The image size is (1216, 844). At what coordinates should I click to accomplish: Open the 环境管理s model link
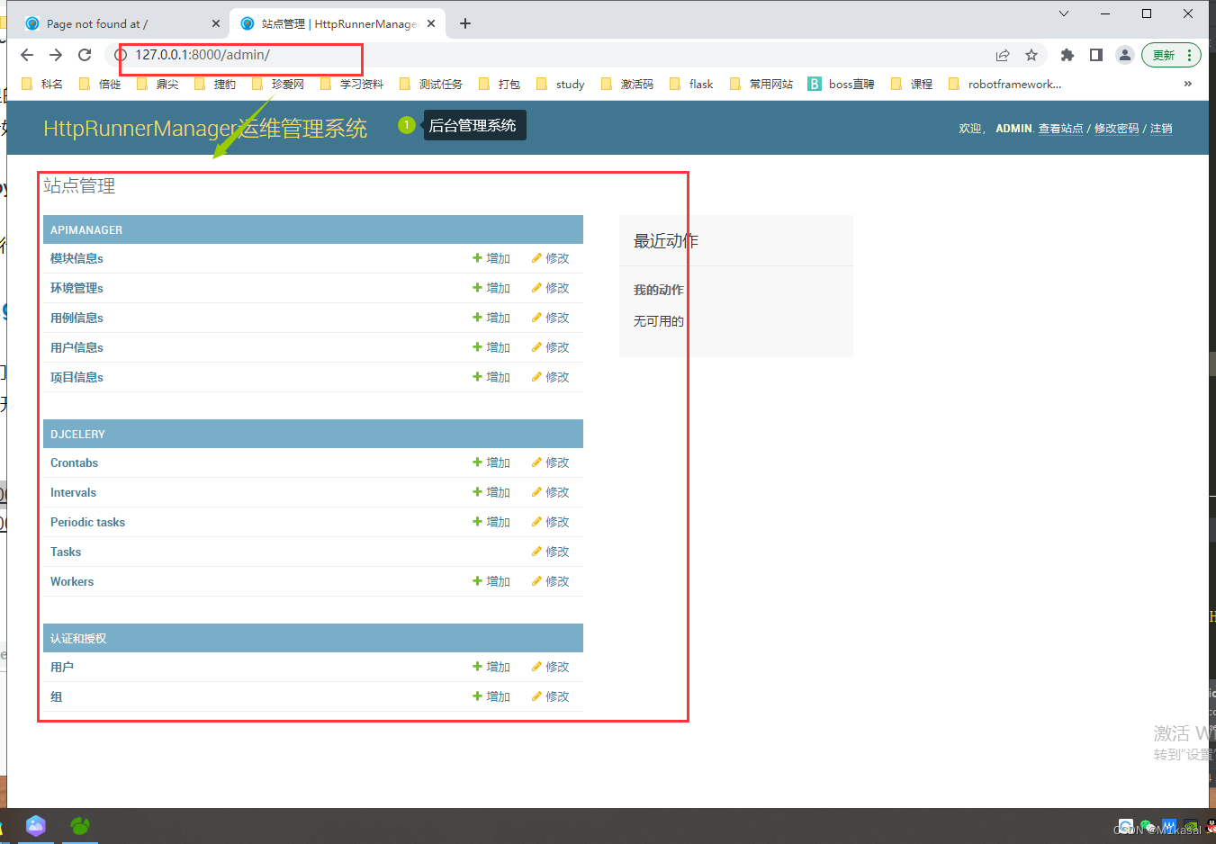[77, 288]
